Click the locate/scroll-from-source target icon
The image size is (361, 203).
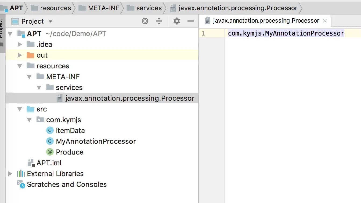(x=145, y=21)
